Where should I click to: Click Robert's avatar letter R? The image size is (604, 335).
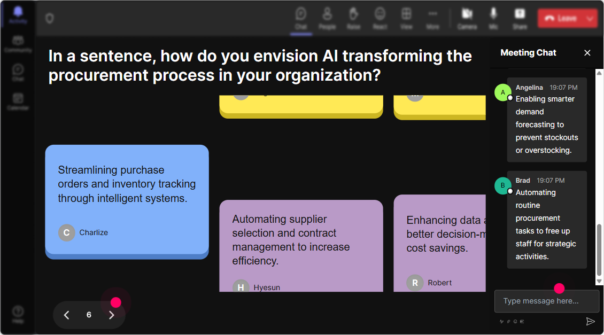(x=415, y=283)
